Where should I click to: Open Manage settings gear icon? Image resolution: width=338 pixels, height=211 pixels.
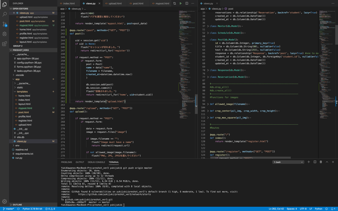coord(5,201)
